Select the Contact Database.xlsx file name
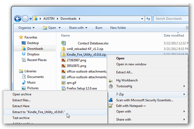Viewport: 194px width, 129px height. (x=93, y=43)
